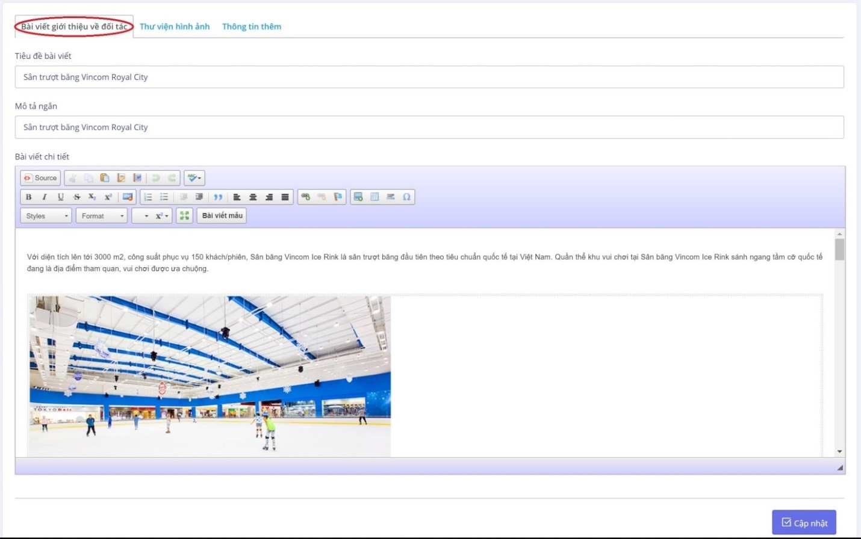
Task: Open the superscript x² dropdown in Styles row
Action: point(162,216)
